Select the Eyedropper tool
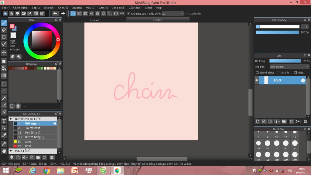This screenshot has height=175, width=311. click(x=4, y=144)
